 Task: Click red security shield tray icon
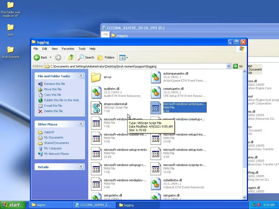pos(259,205)
